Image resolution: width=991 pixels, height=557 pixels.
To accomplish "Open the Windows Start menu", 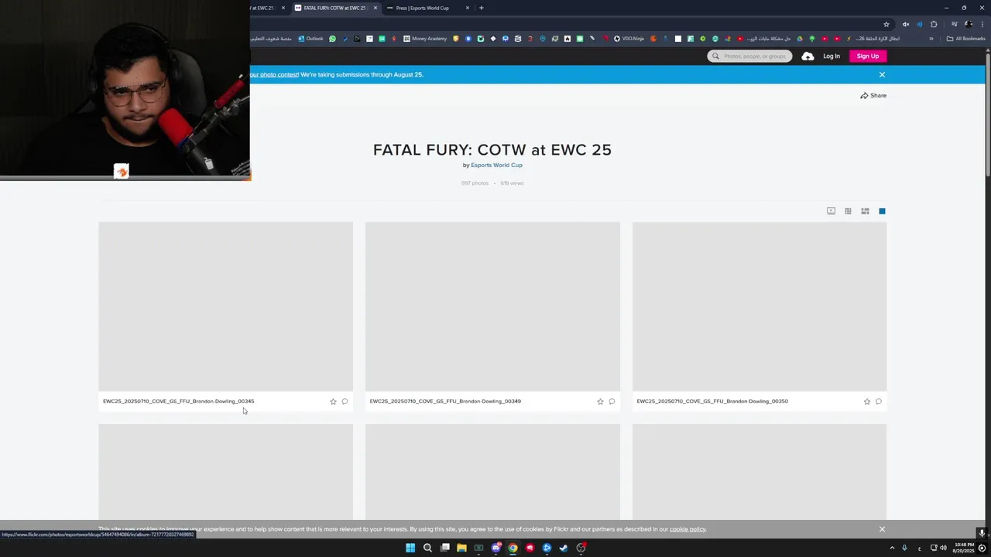I will [410, 548].
